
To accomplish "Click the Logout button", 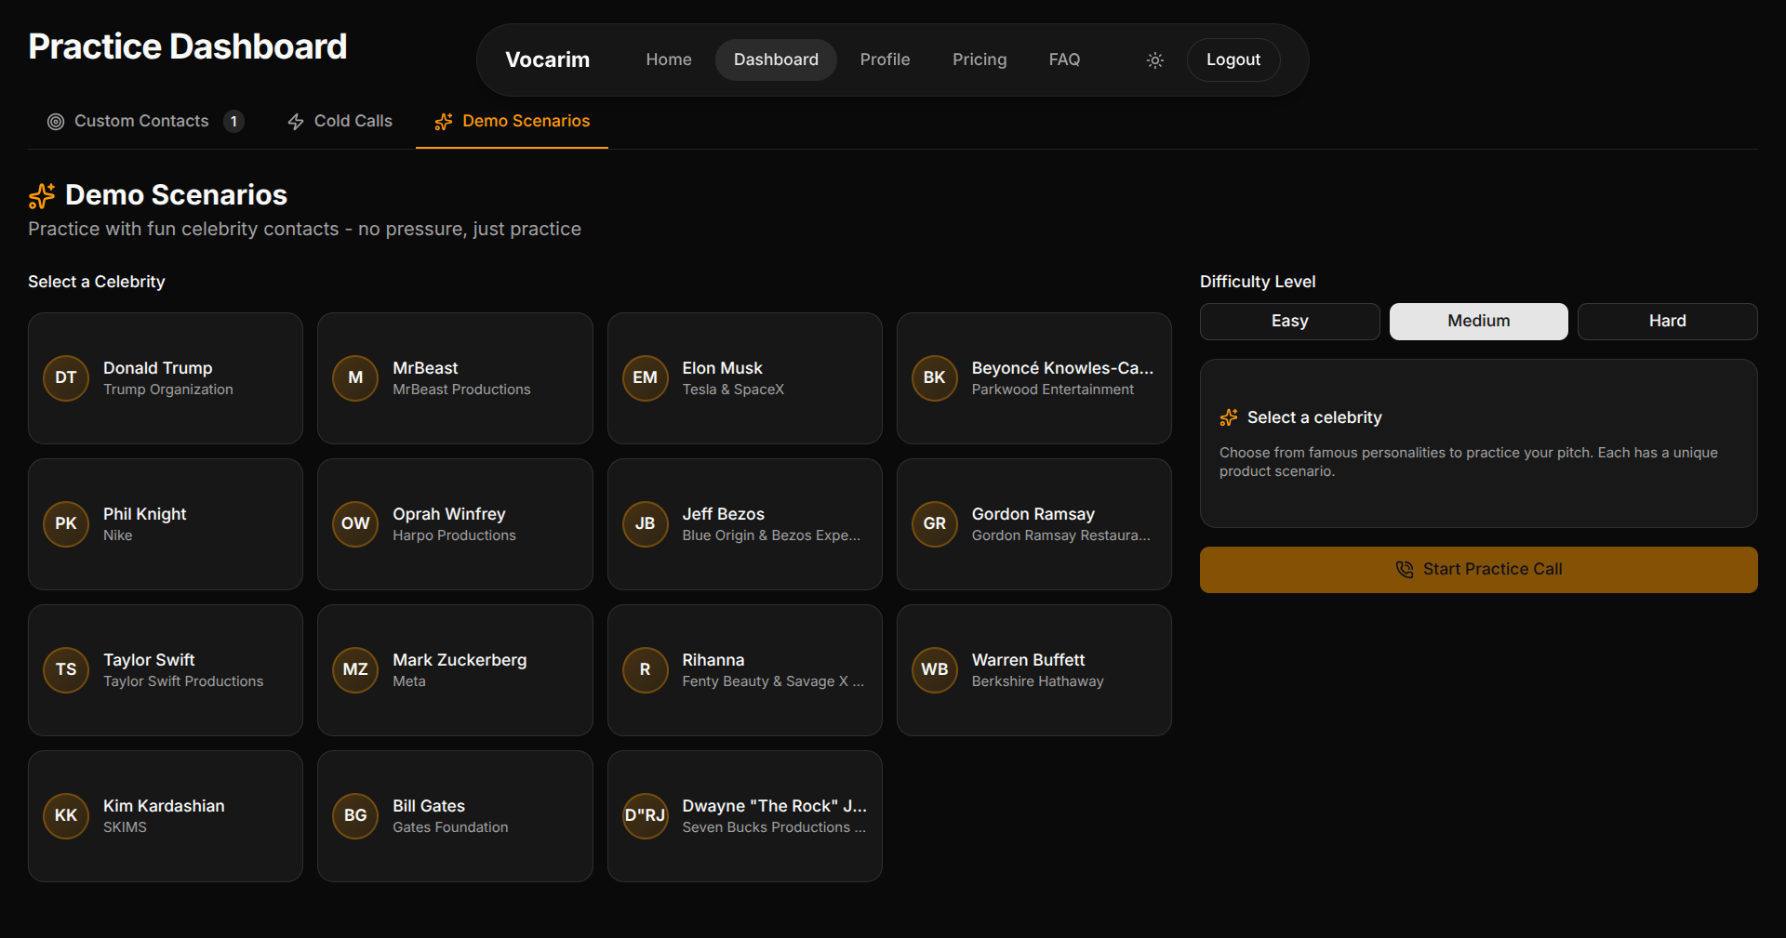I will [x=1233, y=59].
